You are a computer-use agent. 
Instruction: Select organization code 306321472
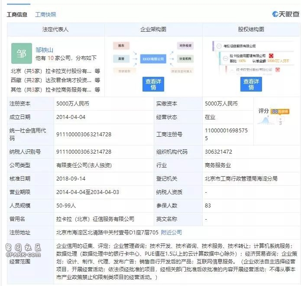tap(218, 152)
